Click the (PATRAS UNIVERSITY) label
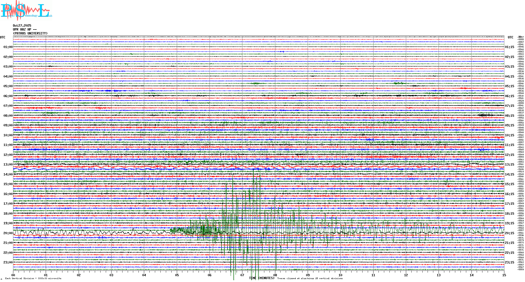525x282 pixels. coord(30,33)
